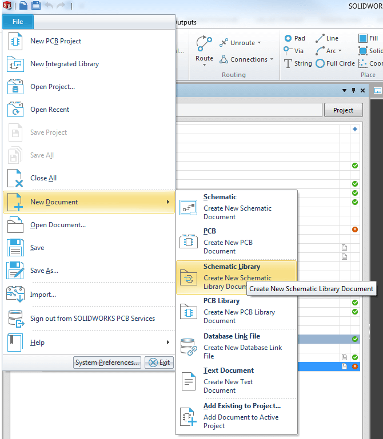This screenshot has height=439, width=383.
Task: Click the Sign out database icon
Action: click(x=15, y=319)
